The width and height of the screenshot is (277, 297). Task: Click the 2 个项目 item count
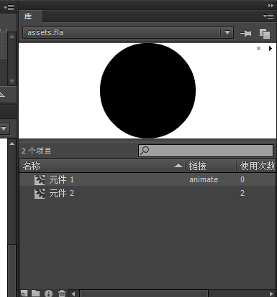click(36, 151)
